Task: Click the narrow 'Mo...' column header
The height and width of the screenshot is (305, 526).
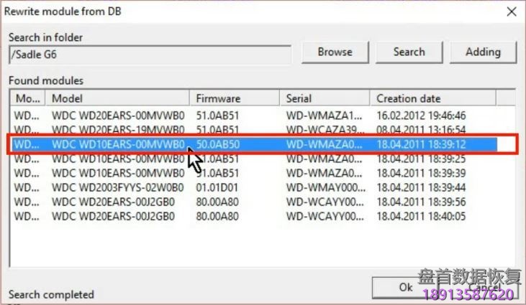Action: (x=28, y=98)
